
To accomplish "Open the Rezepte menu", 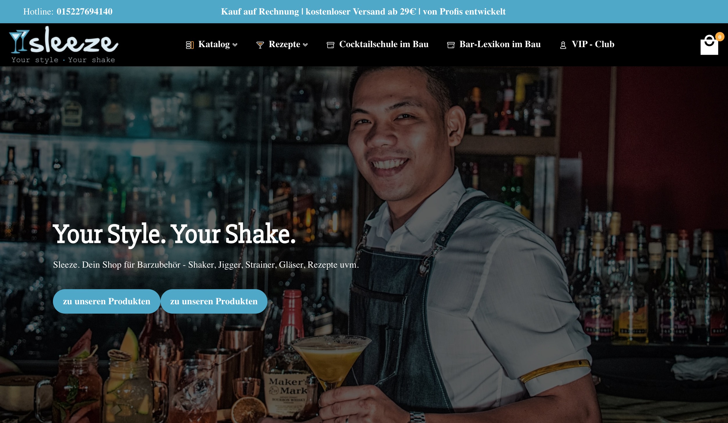I will coord(284,44).
